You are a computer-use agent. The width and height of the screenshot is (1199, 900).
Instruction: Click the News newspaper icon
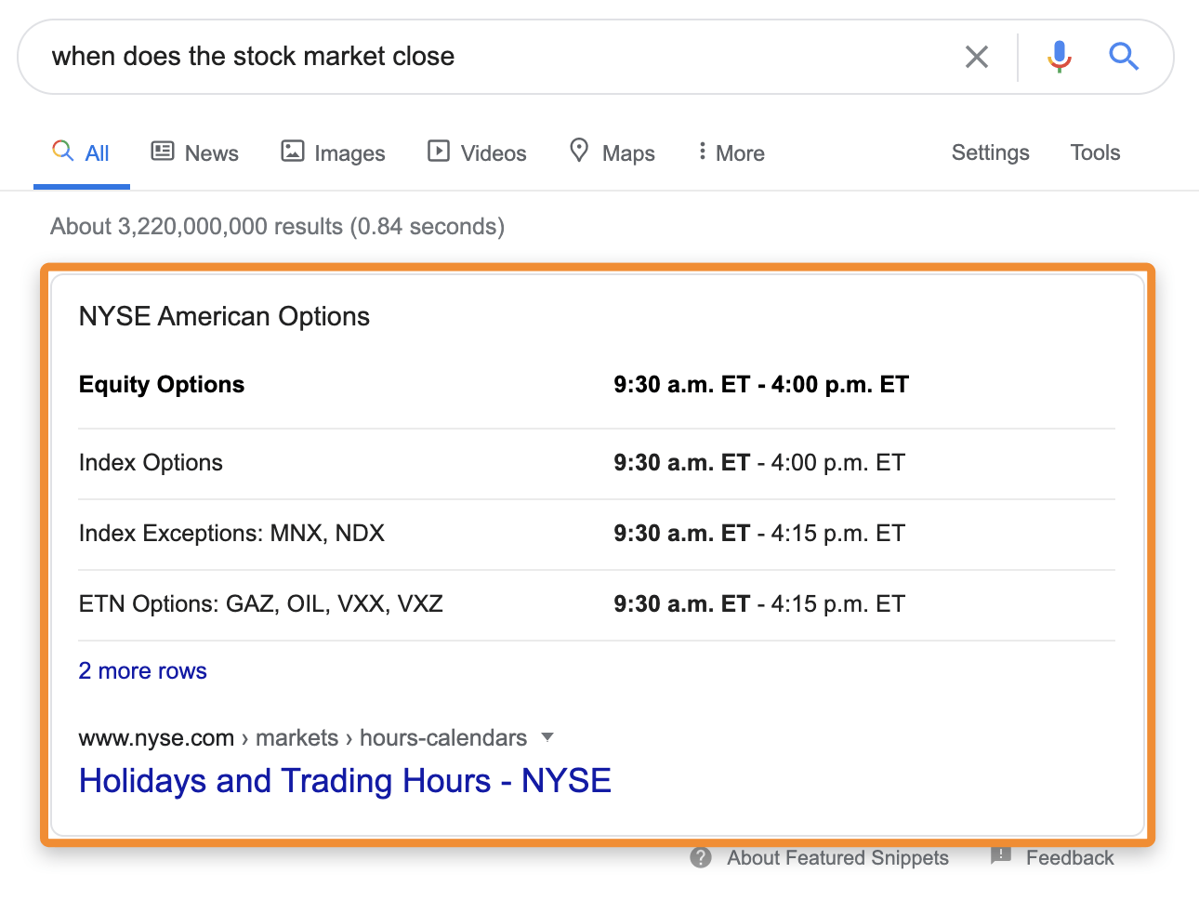(x=164, y=151)
